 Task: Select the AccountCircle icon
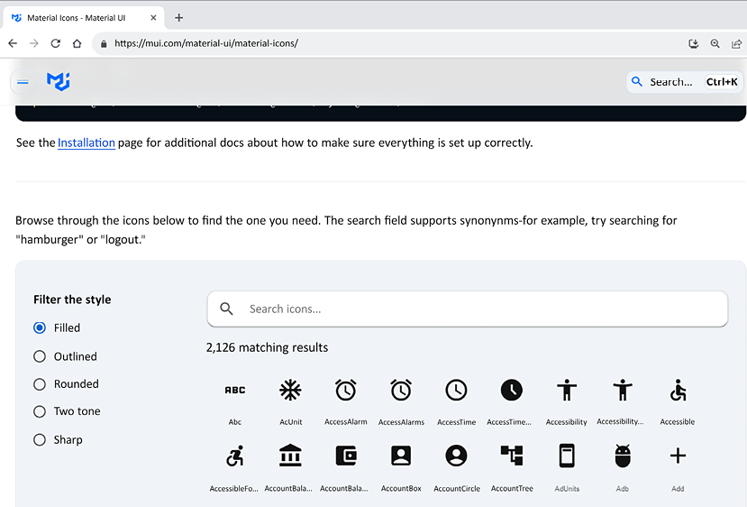[456, 456]
